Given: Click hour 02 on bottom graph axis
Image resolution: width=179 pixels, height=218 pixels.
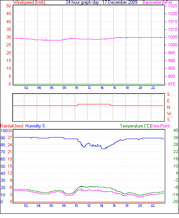Looking at the screenshot, I should pyautogui.click(x=26, y=206).
